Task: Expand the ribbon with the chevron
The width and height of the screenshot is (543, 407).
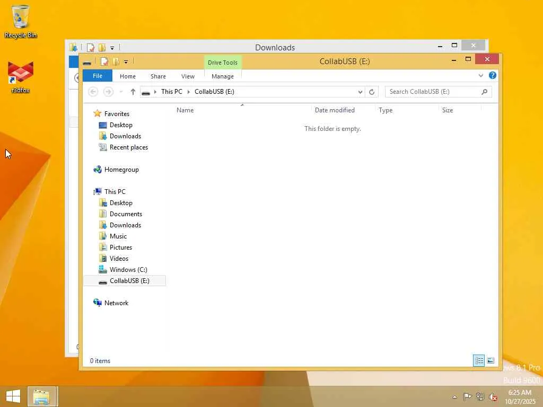Action: [480, 75]
